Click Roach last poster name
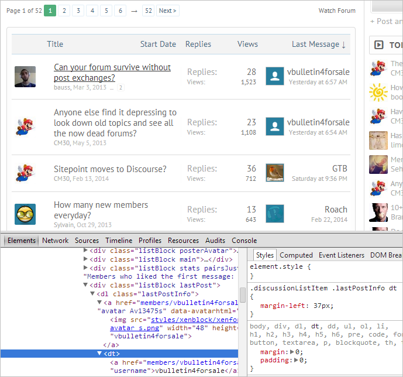The width and height of the screenshot is (403, 377). click(x=336, y=210)
